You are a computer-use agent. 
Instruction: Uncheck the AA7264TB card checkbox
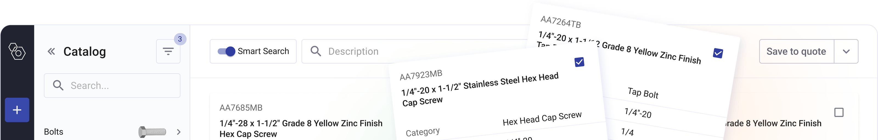[x=718, y=53]
